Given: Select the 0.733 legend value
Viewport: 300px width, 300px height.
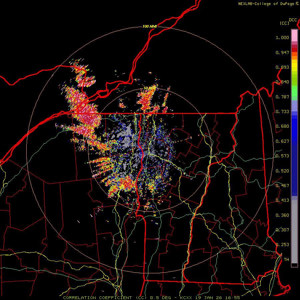Looking at the screenshot, I should (282, 112).
